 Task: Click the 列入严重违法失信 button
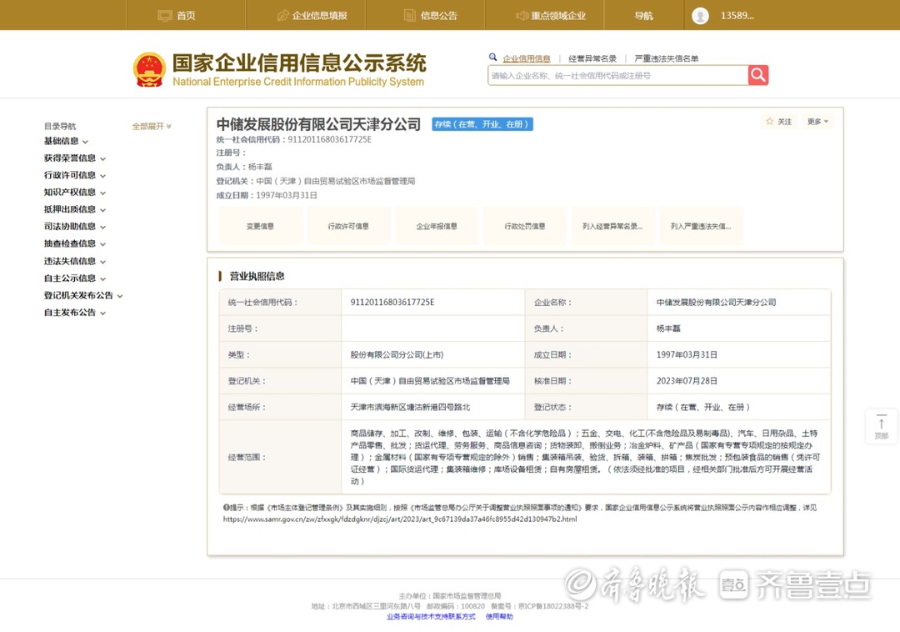[702, 226]
